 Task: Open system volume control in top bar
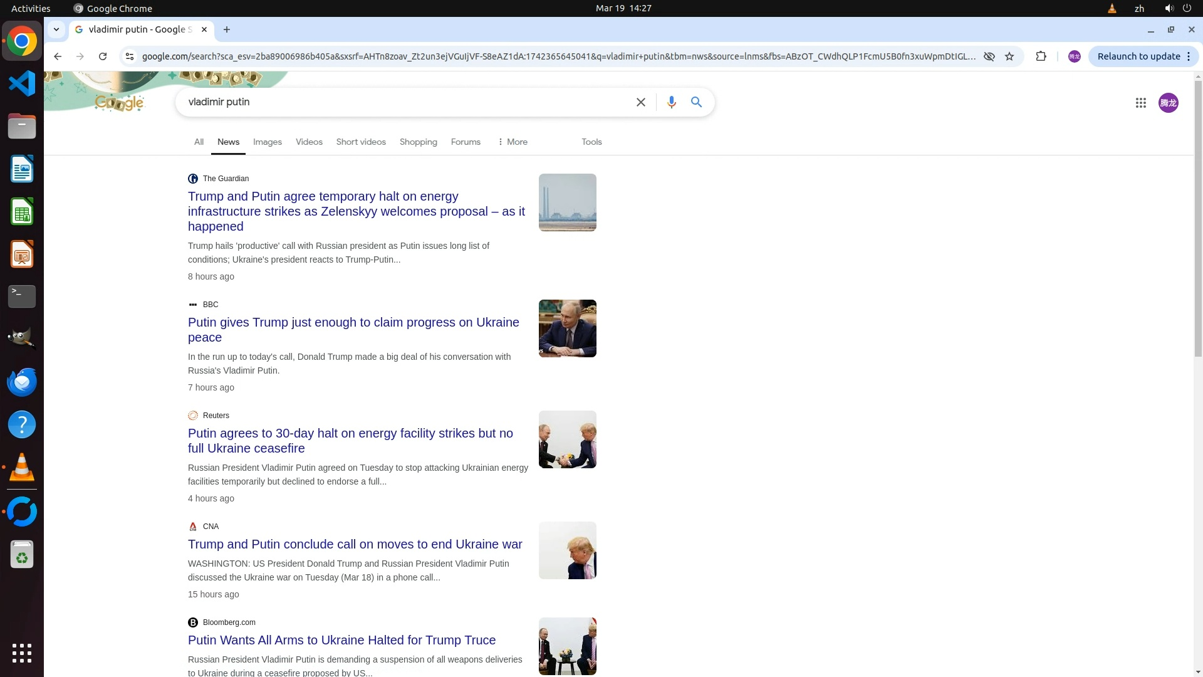(1169, 8)
